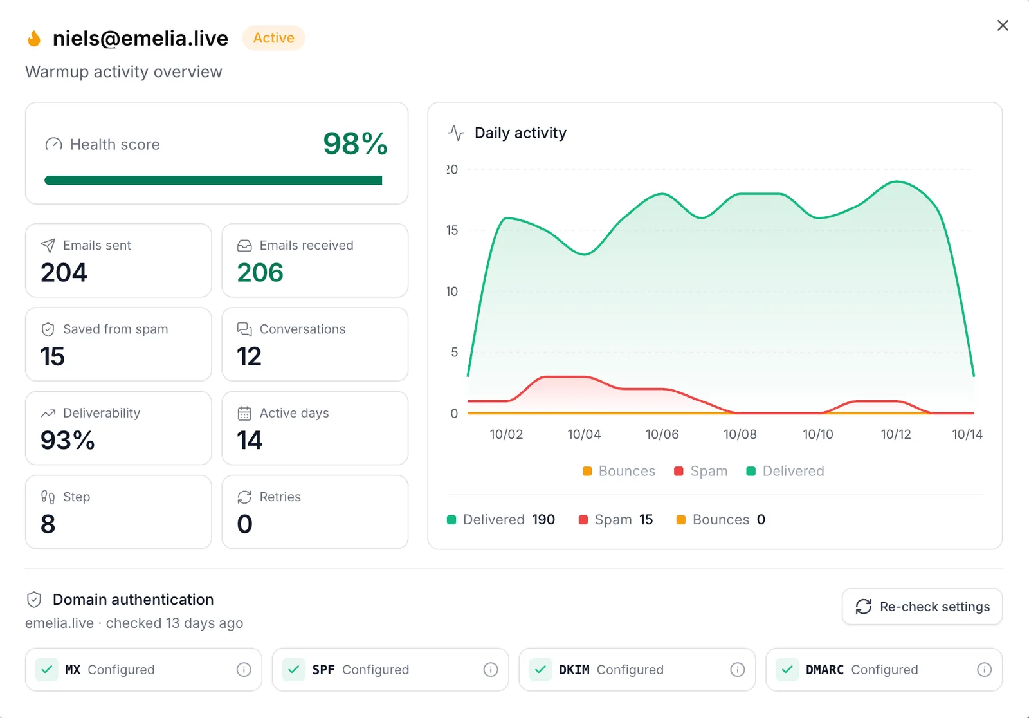1029x718 pixels.
Task: Click the Bounces 0 summary orange swatch
Action: click(681, 520)
